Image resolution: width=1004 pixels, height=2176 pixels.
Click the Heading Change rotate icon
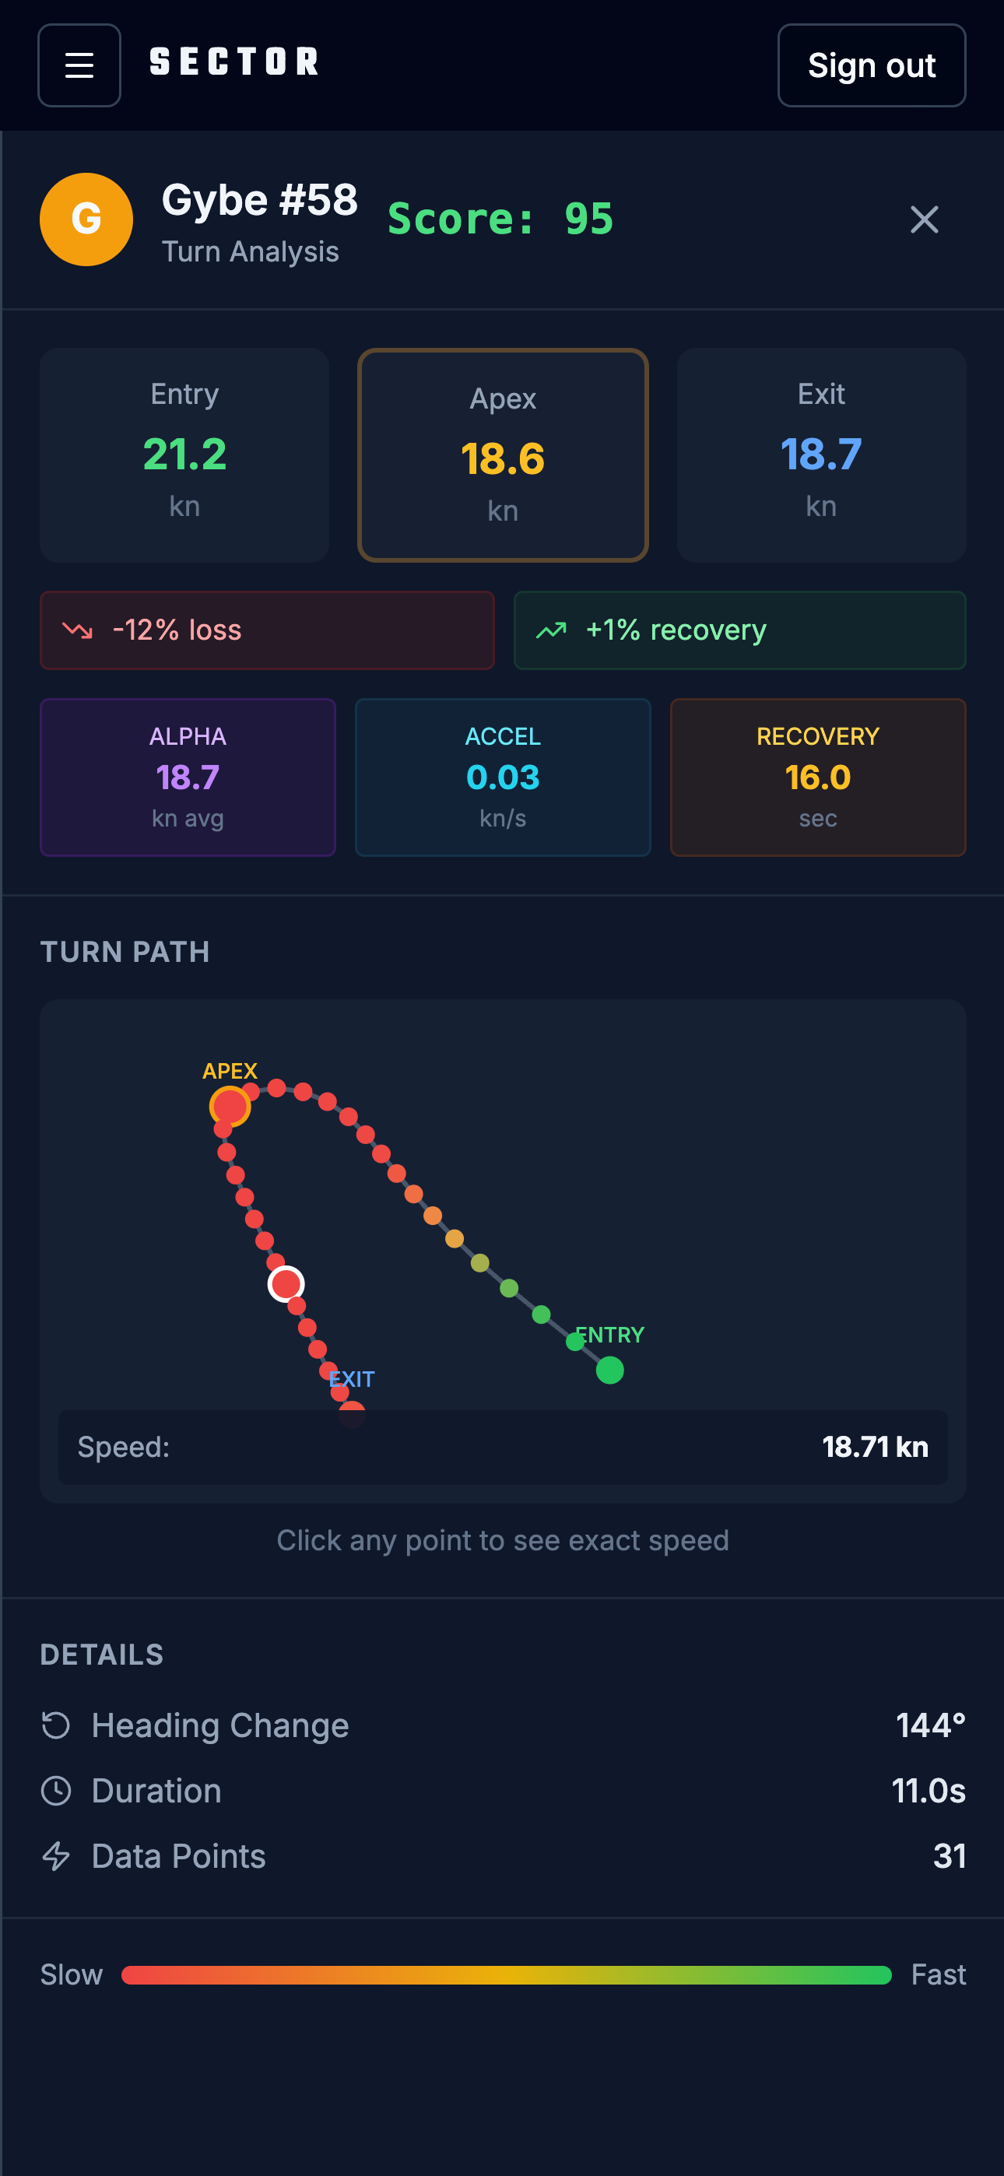56,1725
